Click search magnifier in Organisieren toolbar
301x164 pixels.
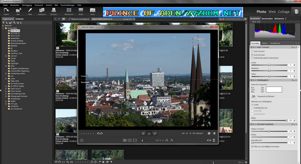coord(14,23)
